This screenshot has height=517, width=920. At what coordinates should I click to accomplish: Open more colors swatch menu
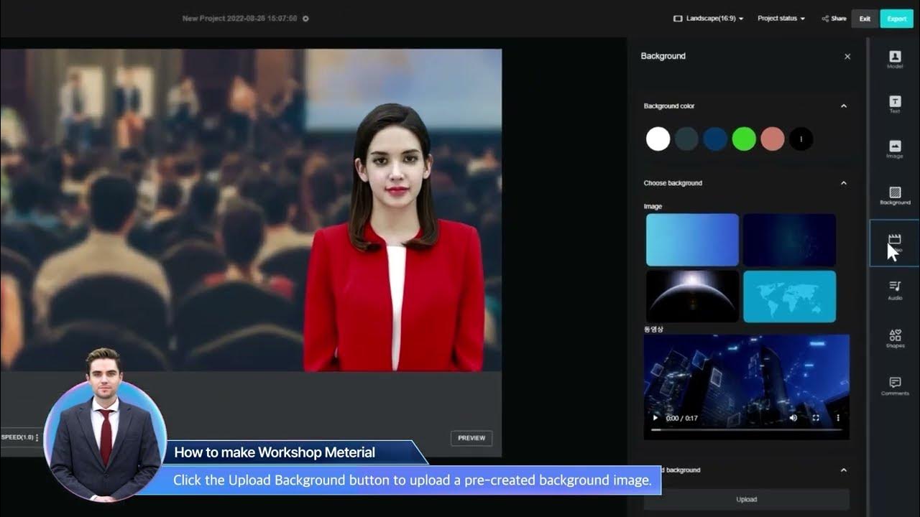801,139
